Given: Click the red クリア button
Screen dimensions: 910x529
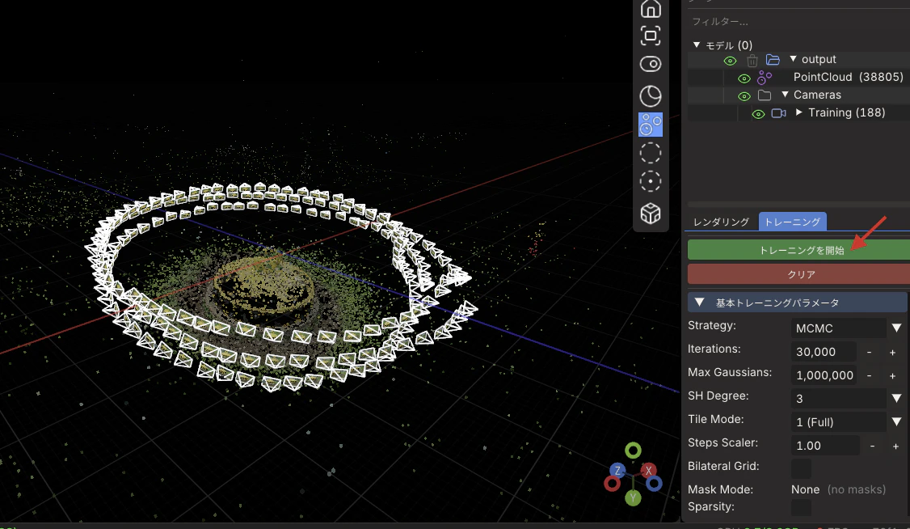Looking at the screenshot, I should (x=799, y=274).
